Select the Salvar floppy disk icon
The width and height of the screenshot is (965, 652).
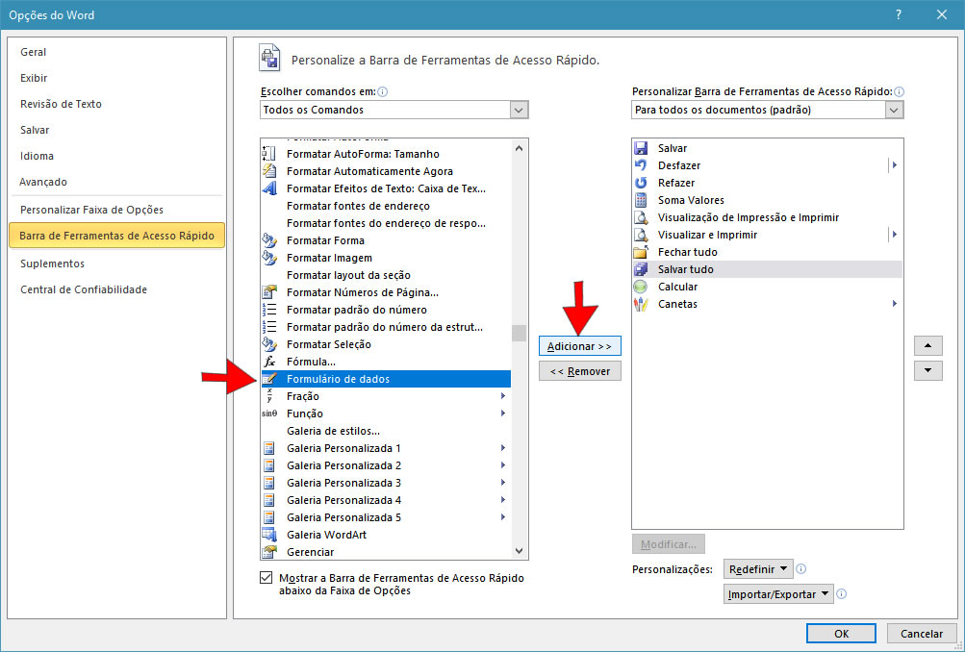pos(641,148)
